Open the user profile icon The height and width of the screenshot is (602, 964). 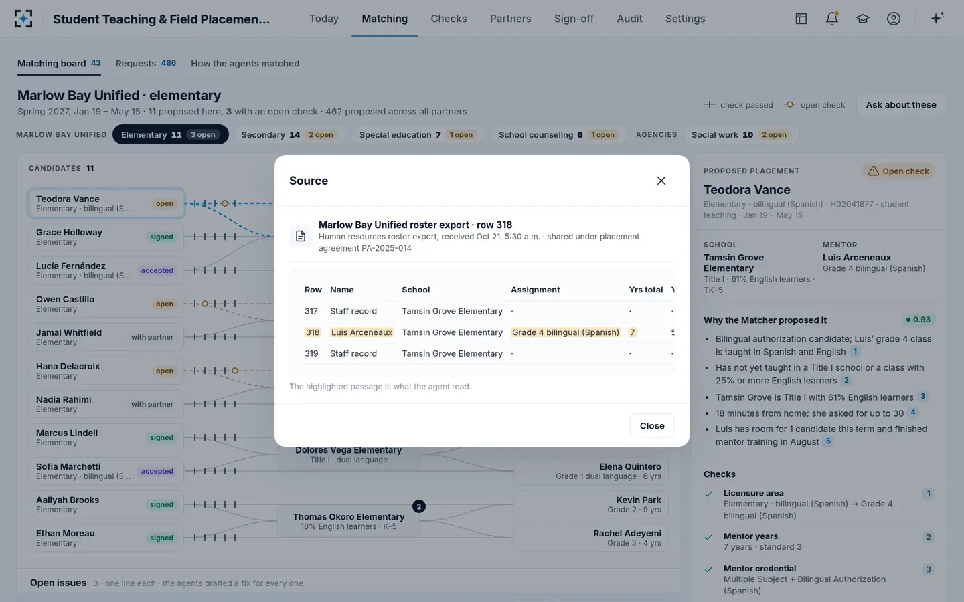point(894,19)
